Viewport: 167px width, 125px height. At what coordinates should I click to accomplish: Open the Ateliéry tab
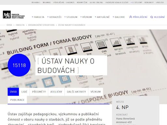[x=56, y=92]
